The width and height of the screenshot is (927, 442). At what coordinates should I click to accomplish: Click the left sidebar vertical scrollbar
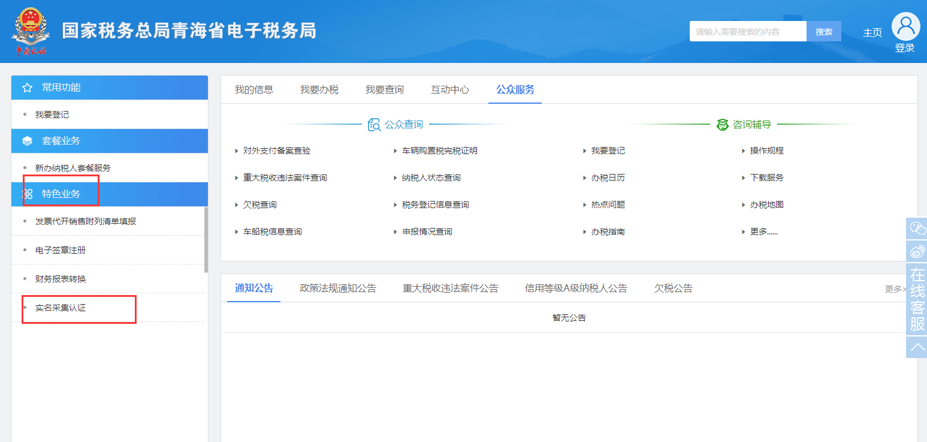click(206, 240)
